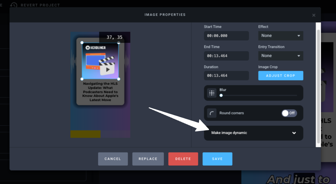Click the Cancel button

tap(113, 159)
